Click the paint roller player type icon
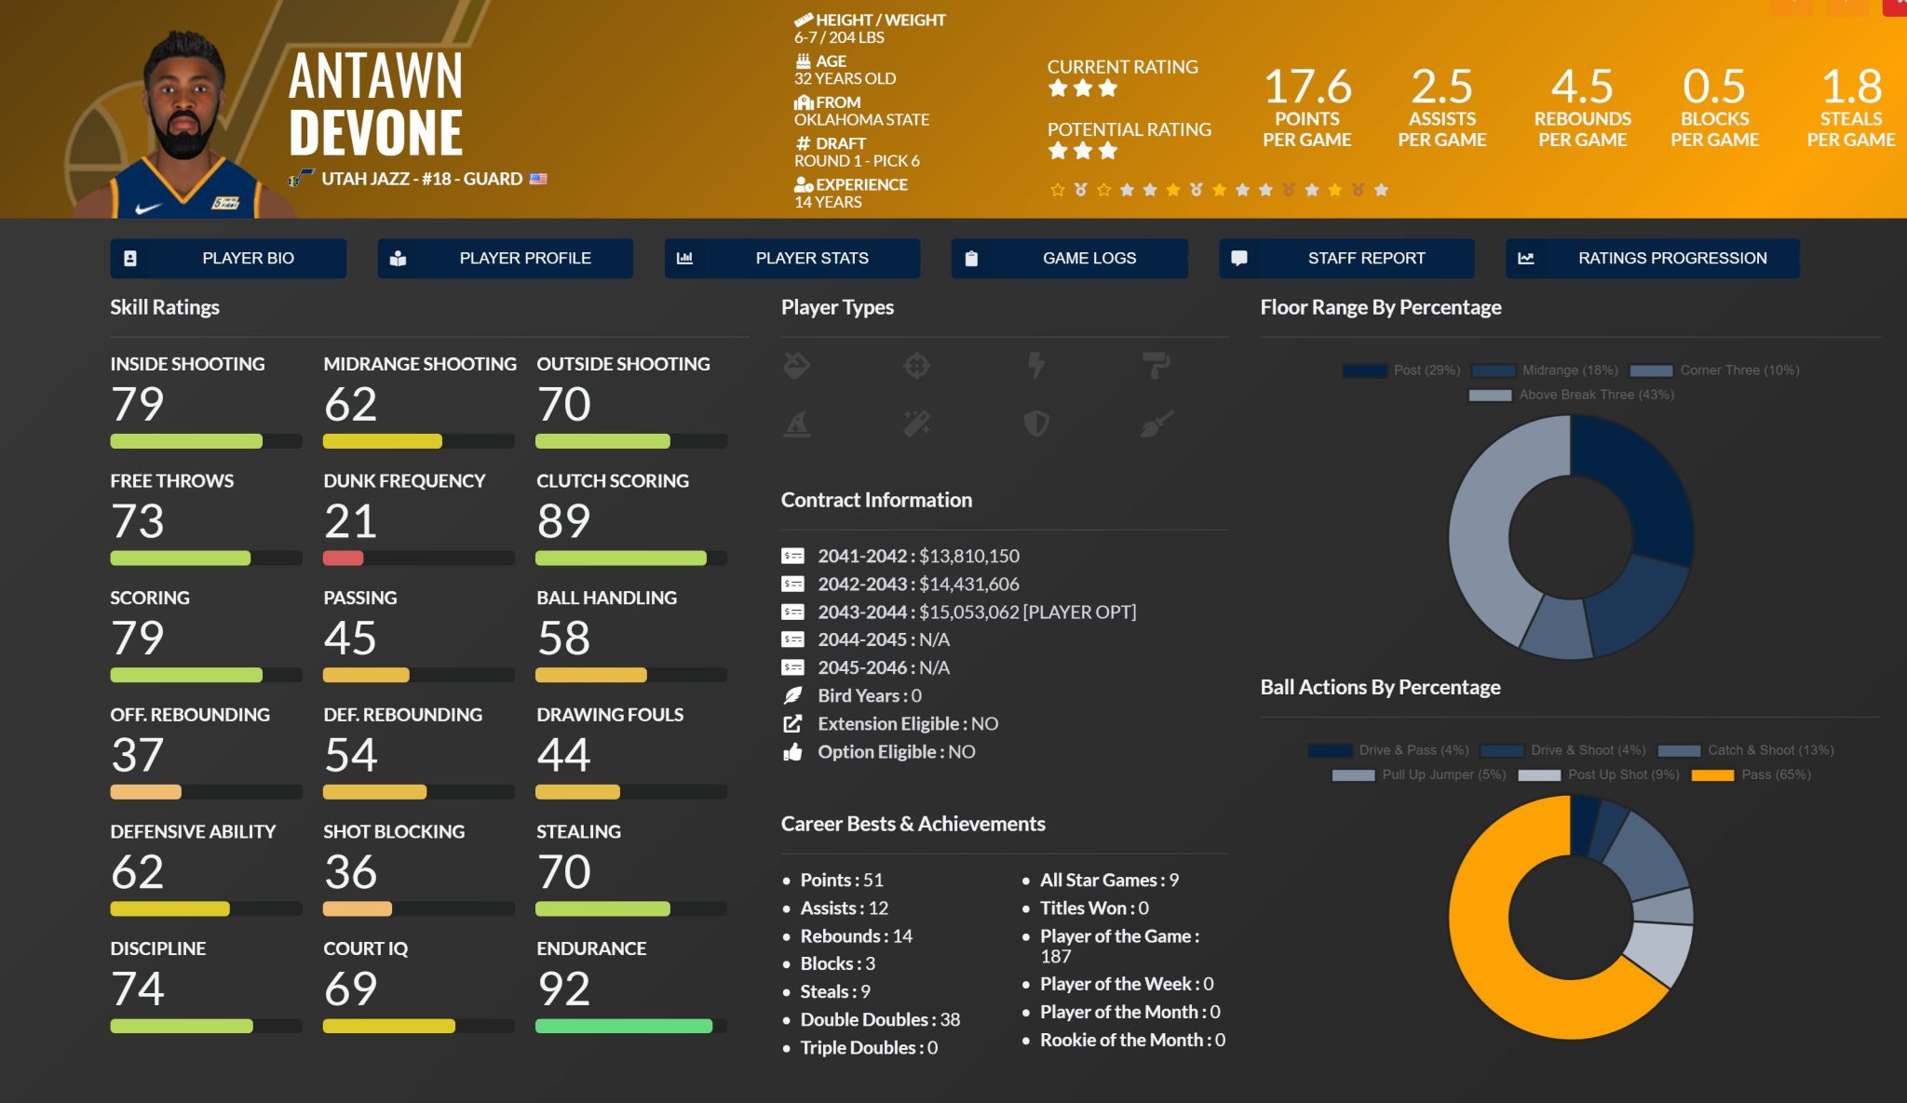This screenshot has width=1907, height=1103. pyautogui.click(x=1156, y=366)
